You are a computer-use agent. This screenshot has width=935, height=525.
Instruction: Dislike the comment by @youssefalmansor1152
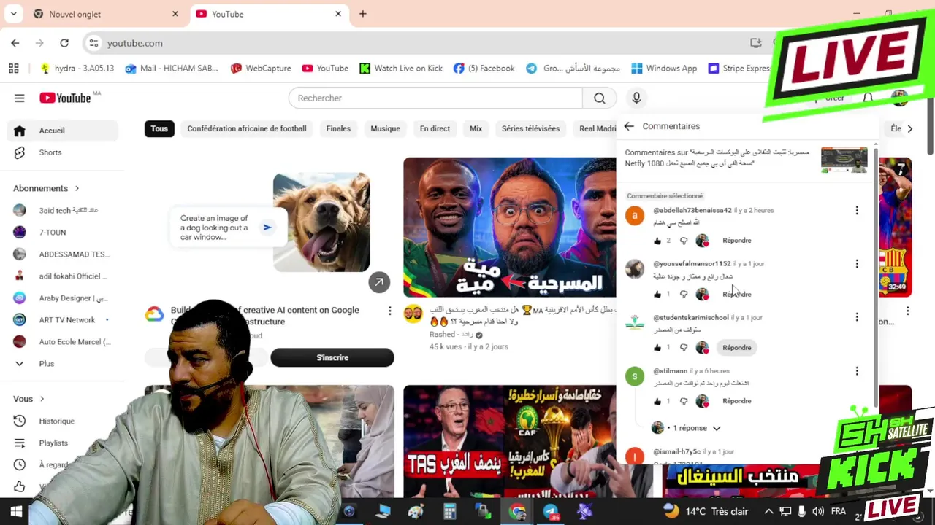pos(684,295)
